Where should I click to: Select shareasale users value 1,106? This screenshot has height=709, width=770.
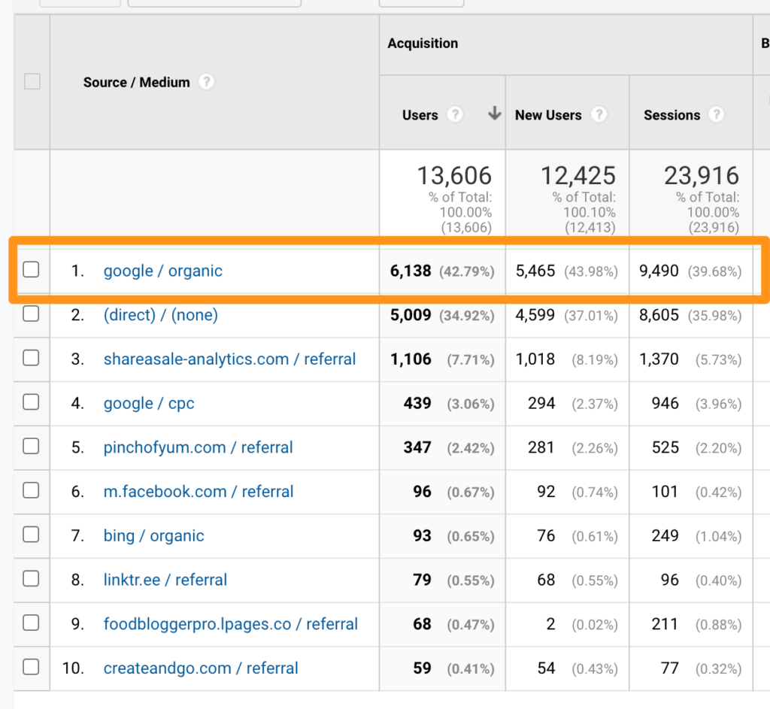(411, 359)
